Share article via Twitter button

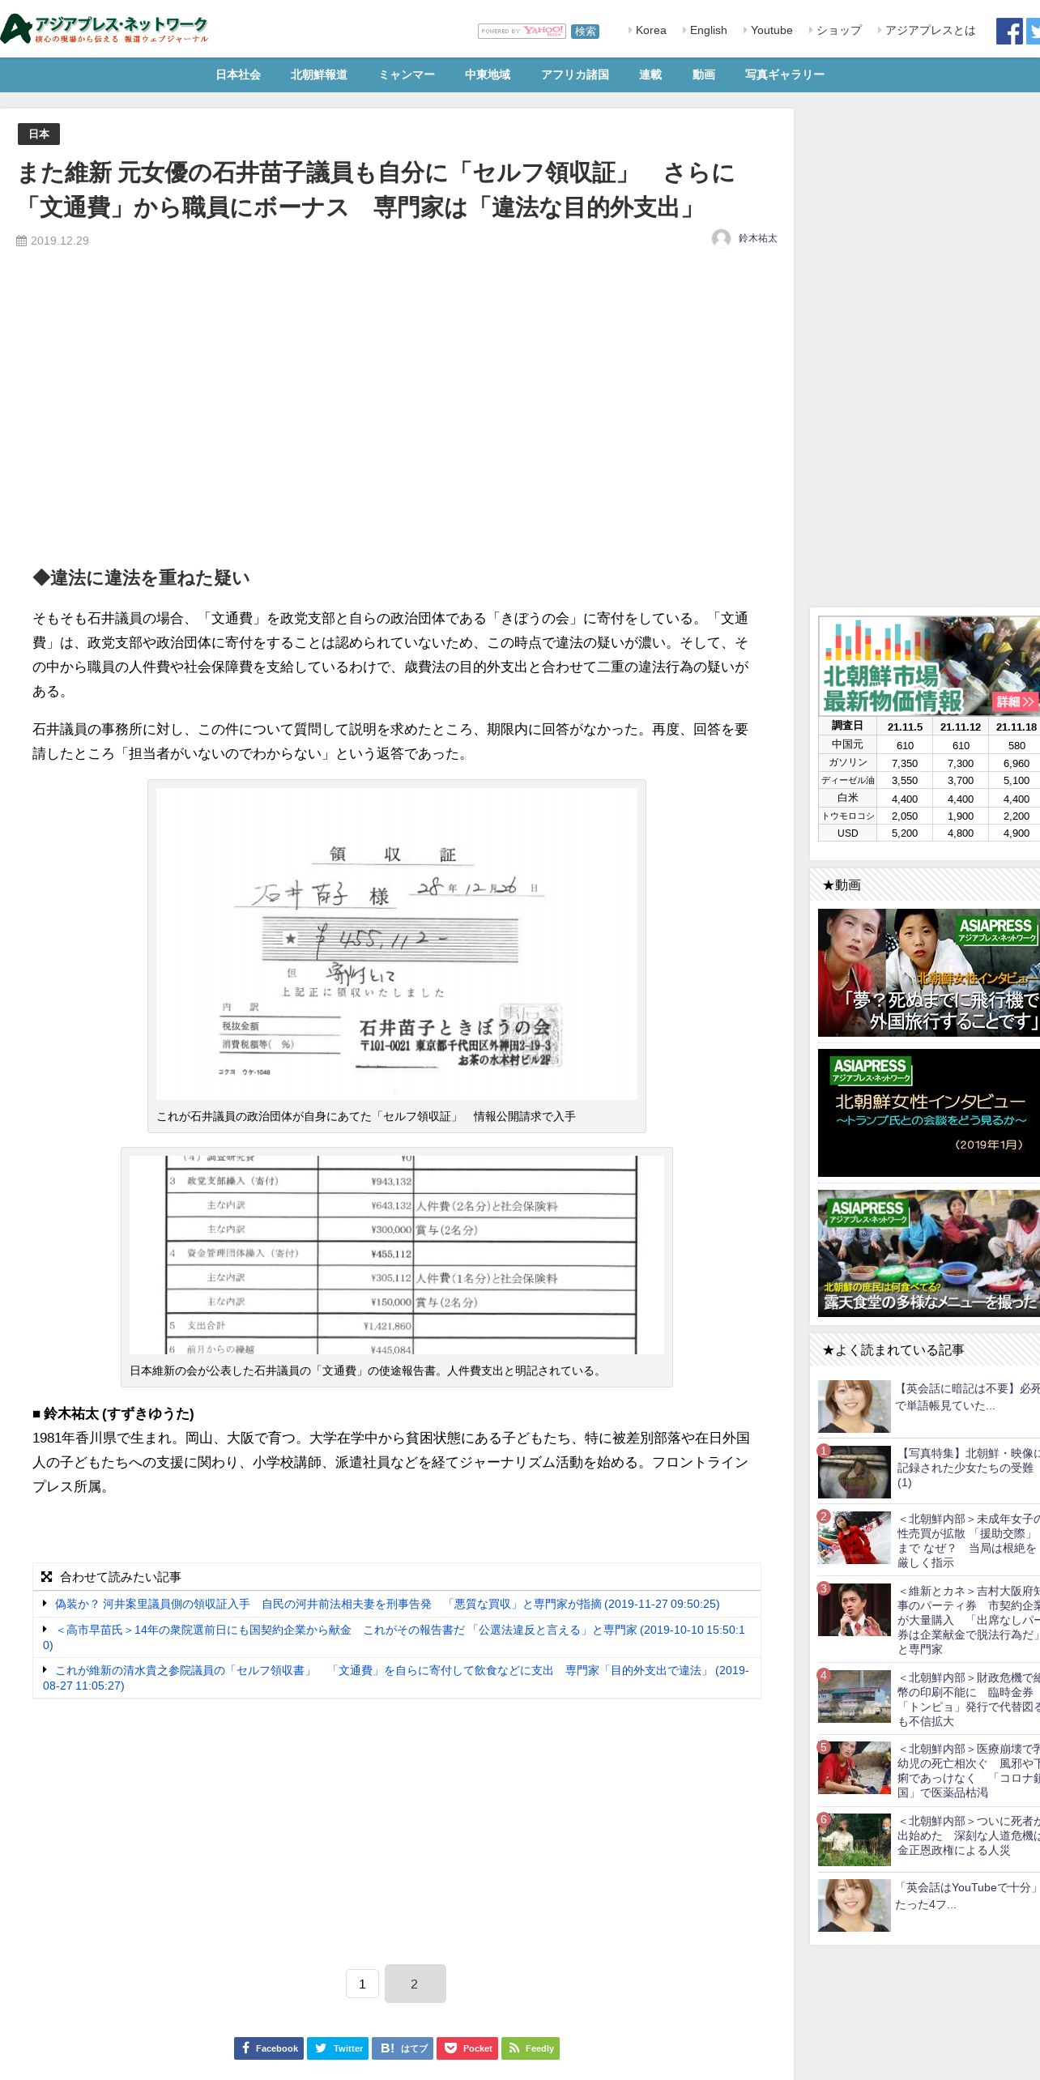pos(338,2048)
